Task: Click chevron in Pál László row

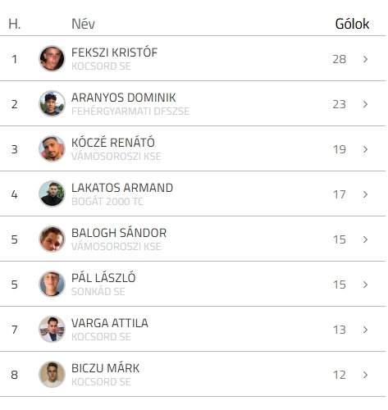Action: click(x=365, y=285)
